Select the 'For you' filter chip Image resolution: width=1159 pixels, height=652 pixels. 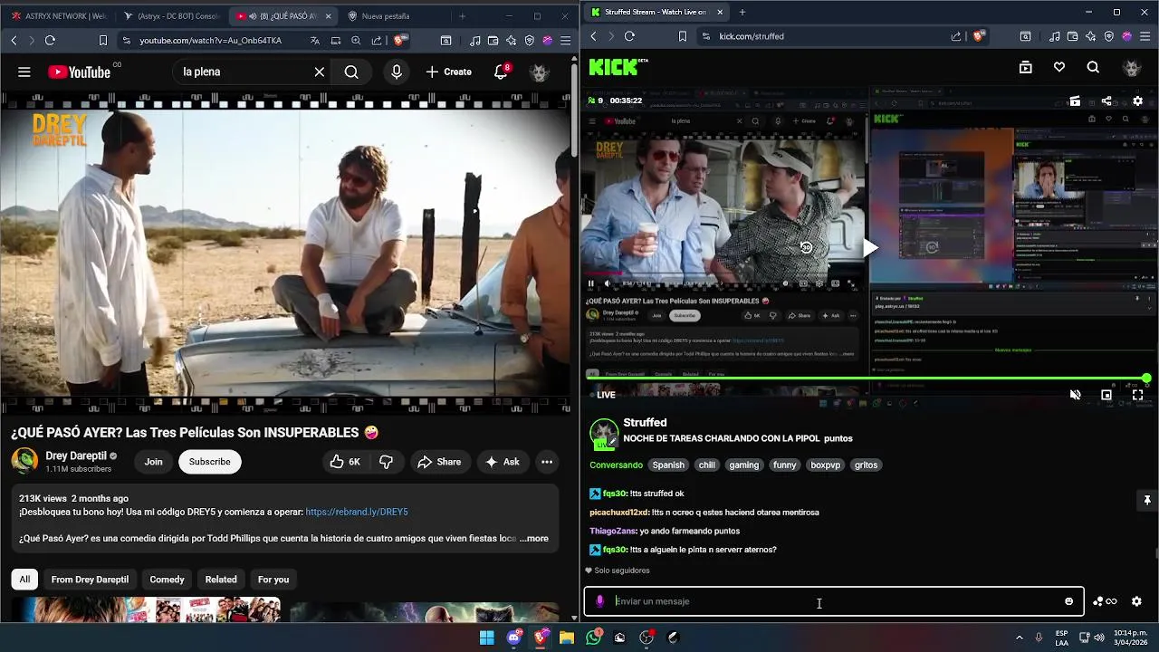pyautogui.click(x=273, y=580)
